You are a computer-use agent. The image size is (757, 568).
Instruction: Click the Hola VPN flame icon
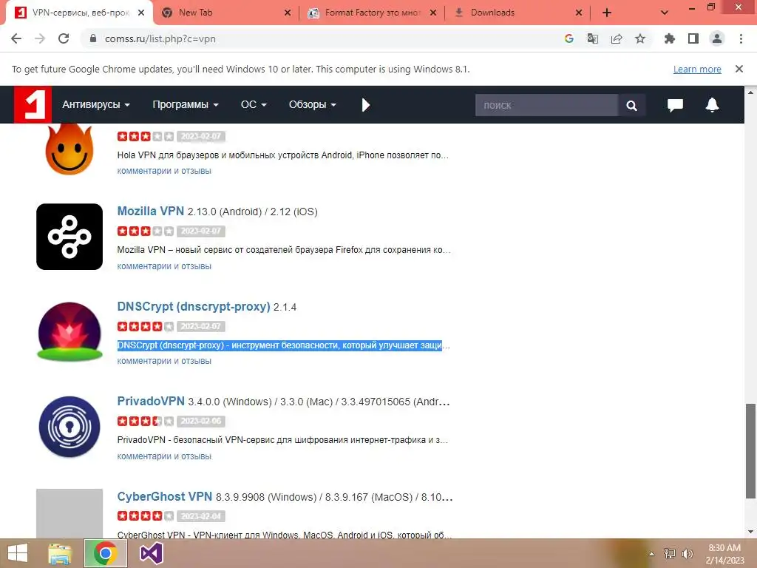(x=69, y=149)
